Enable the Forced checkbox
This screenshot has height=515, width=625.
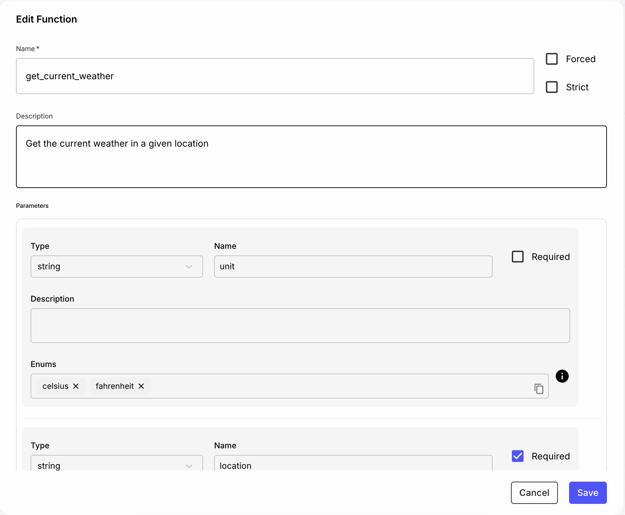(552, 59)
